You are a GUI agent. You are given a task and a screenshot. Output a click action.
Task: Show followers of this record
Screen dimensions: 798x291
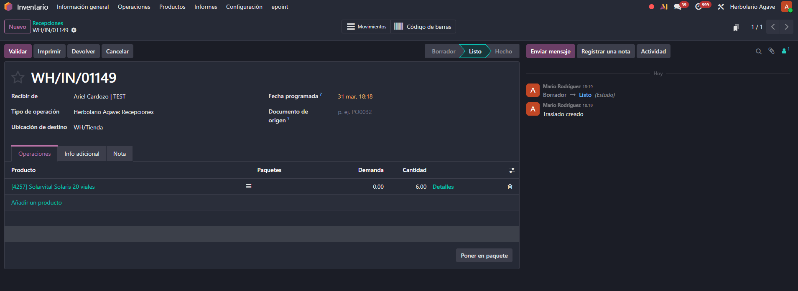coord(785,51)
